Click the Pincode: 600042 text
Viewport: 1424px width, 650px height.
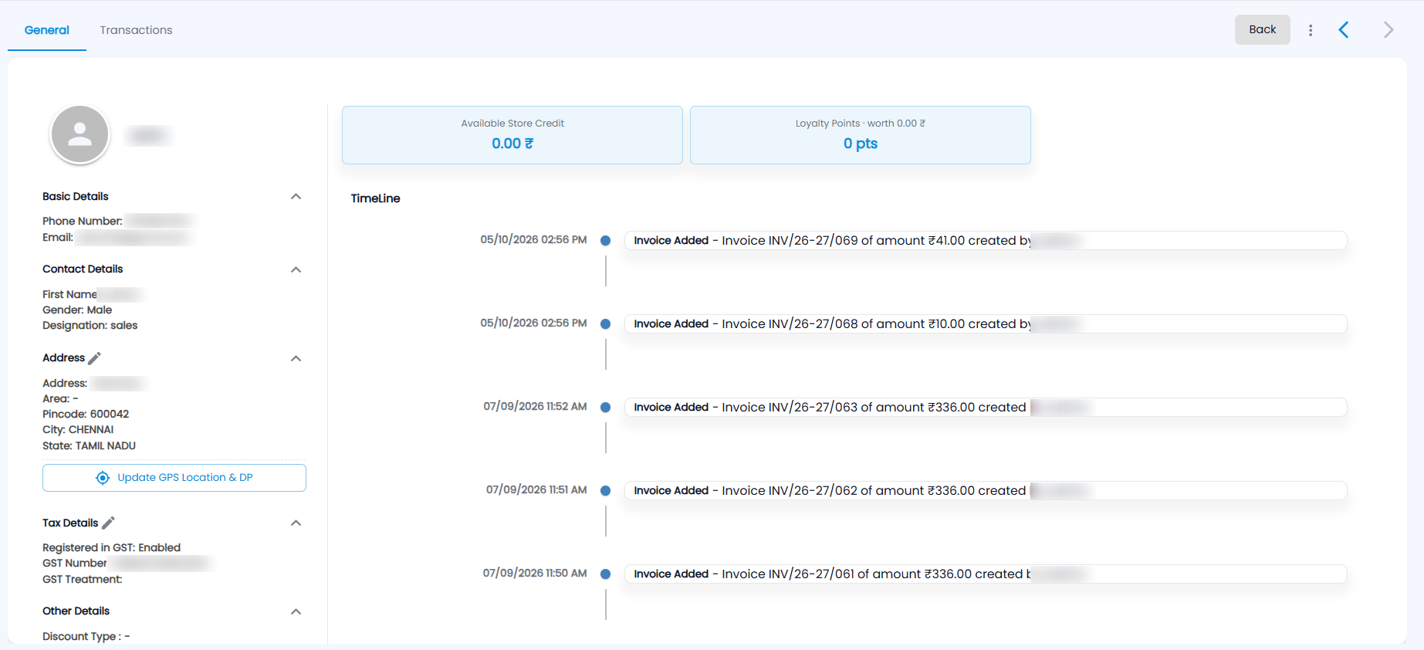[x=86, y=415]
